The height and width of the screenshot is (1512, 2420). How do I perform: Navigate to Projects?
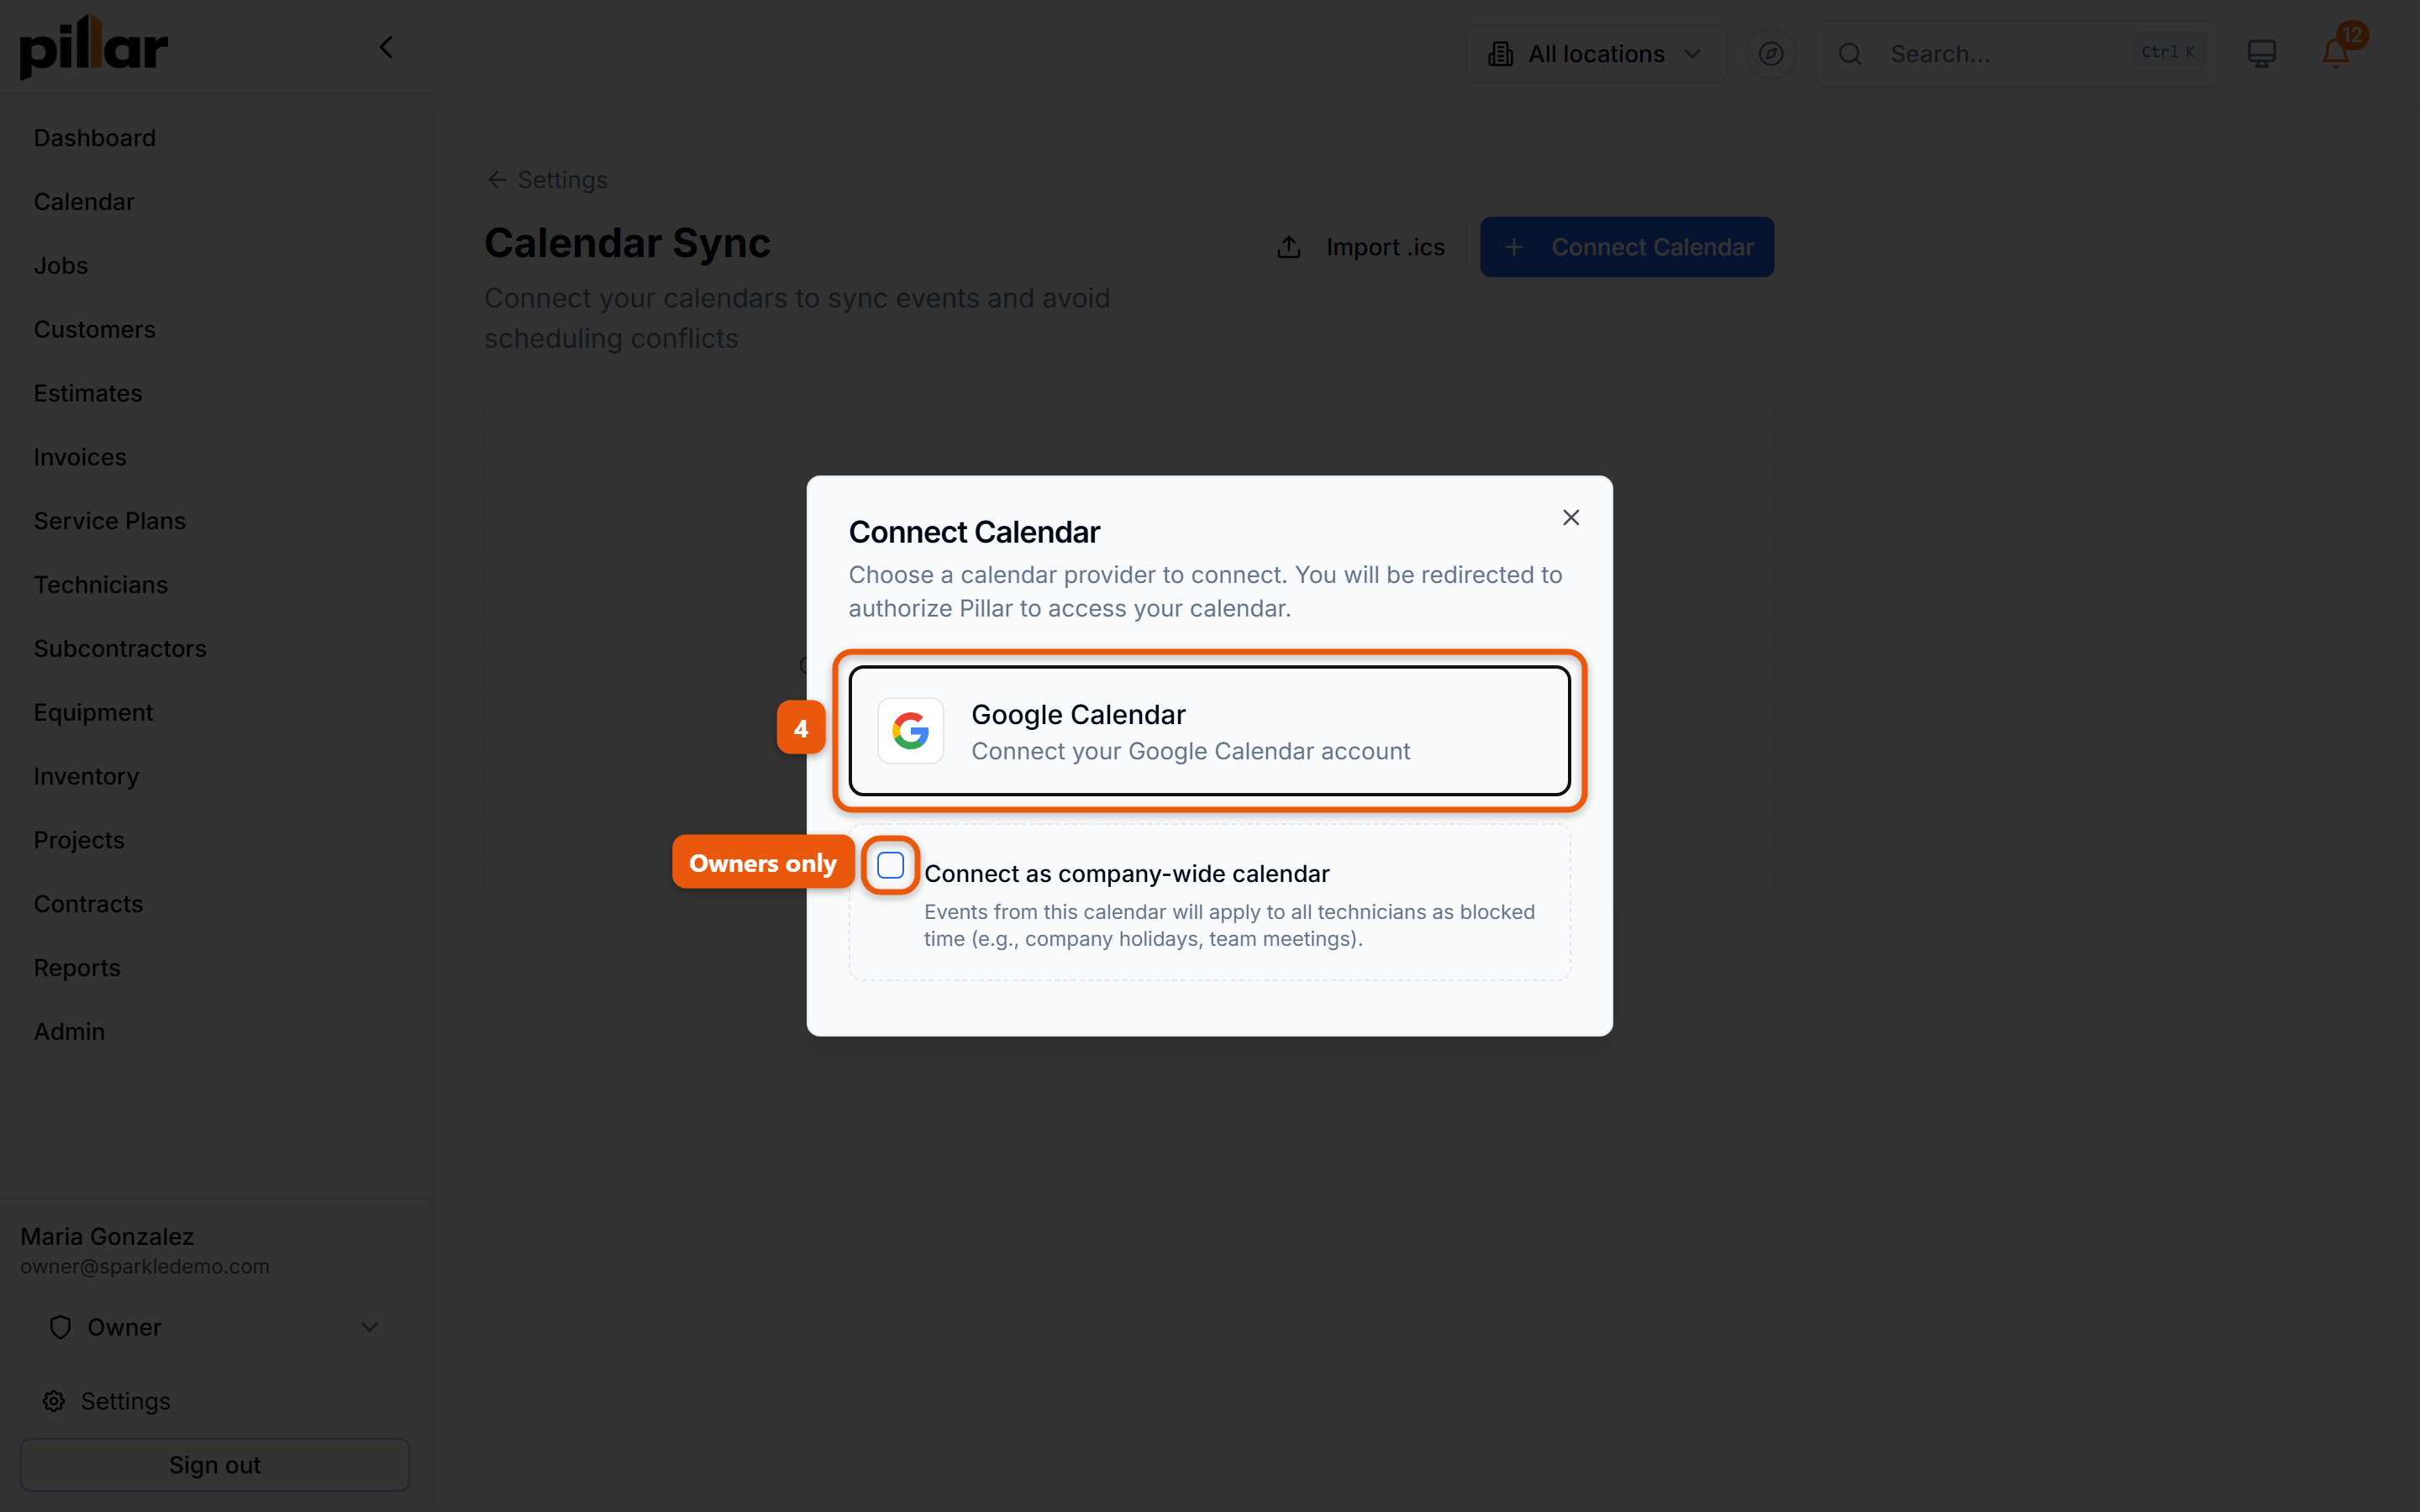pos(79,840)
